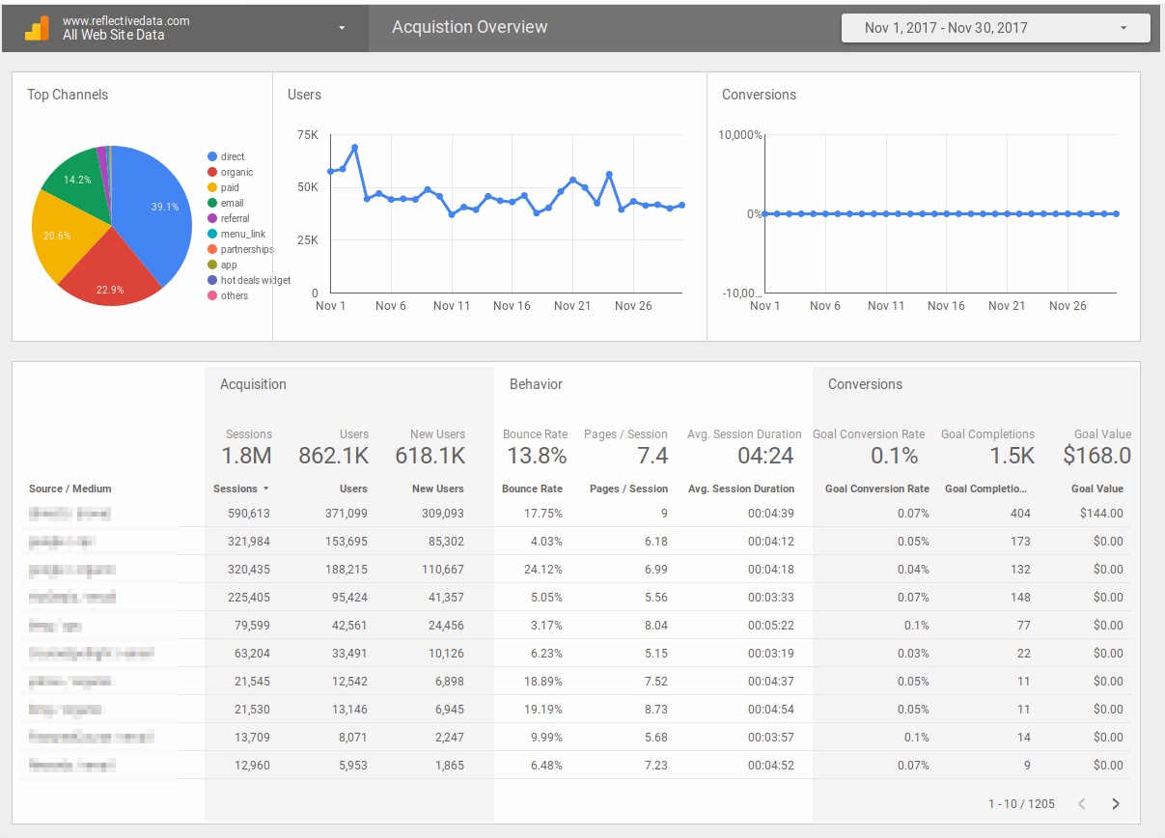
Task: Click the blue direct legend swatch
Action: click(211, 156)
